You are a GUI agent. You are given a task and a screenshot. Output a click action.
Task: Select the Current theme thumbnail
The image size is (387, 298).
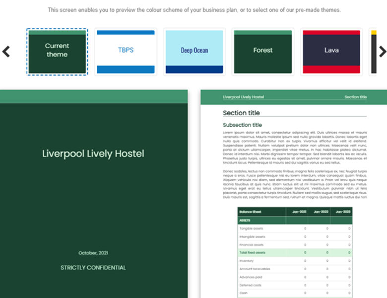pos(57,51)
